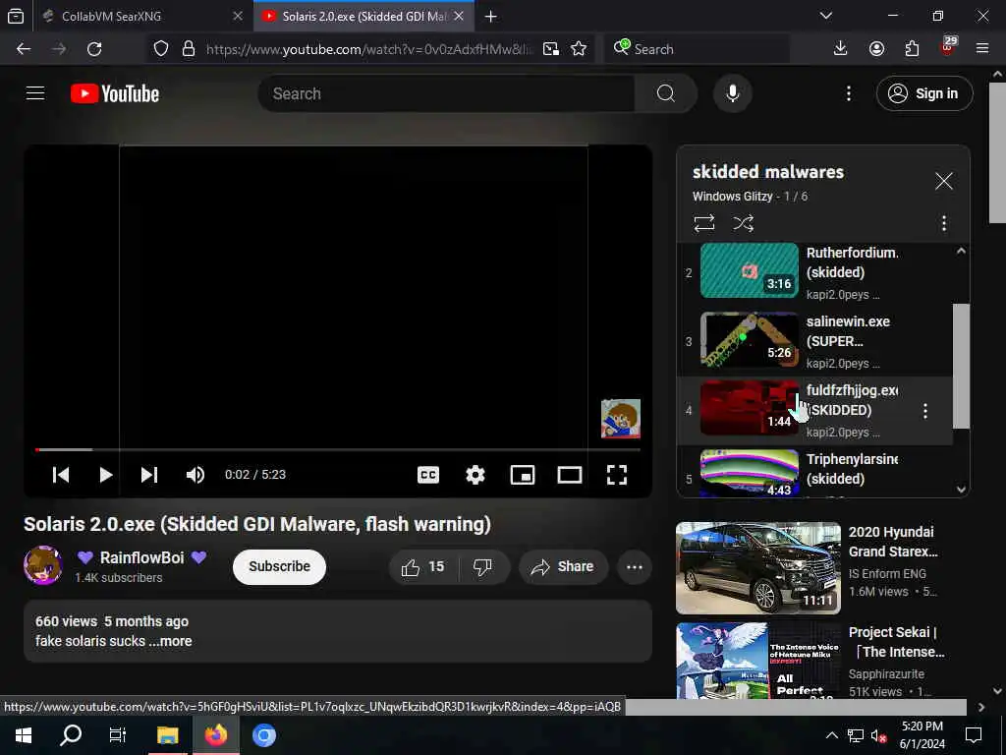Switch to theater mode
The height and width of the screenshot is (755, 1006).
pyautogui.click(x=570, y=475)
